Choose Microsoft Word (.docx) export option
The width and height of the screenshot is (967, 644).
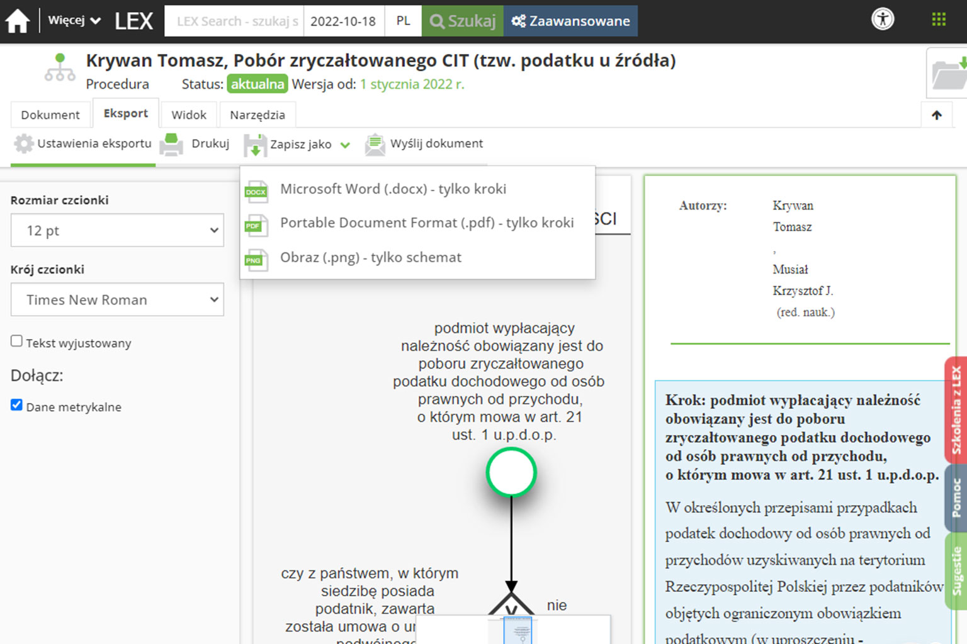point(393,189)
